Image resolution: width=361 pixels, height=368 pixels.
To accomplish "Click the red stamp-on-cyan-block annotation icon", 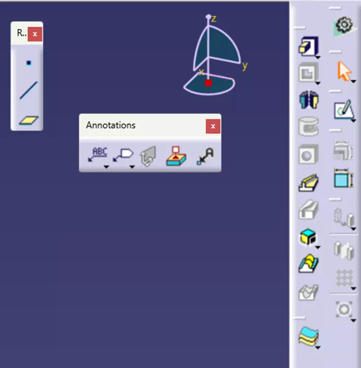I will click(176, 156).
